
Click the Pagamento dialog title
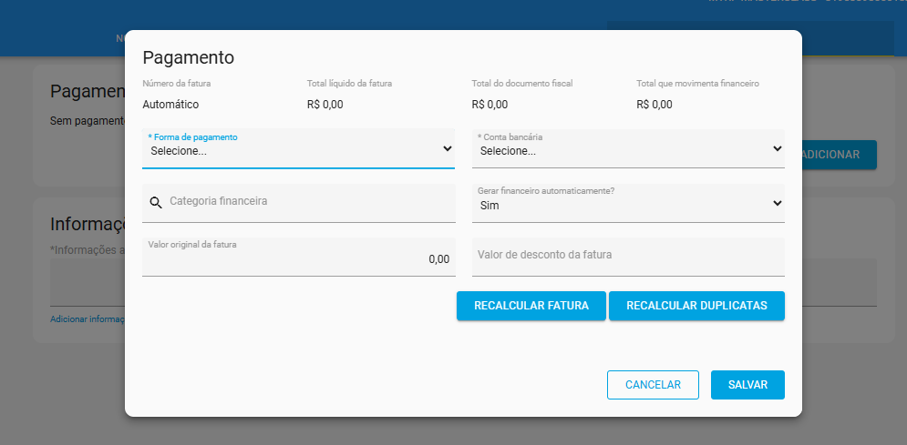coord(189,57)
